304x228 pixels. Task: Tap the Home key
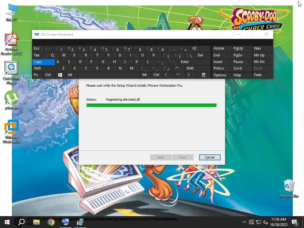tap(222, 48)
